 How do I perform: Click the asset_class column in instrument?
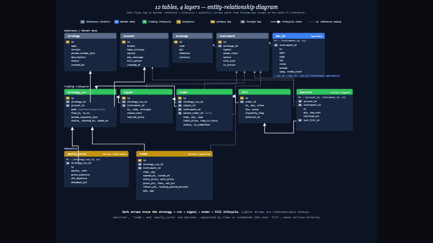[x=230, y=54]
